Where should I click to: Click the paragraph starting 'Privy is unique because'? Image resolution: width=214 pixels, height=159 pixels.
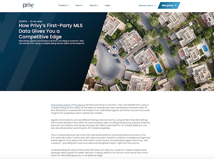(x=101, y=139)
